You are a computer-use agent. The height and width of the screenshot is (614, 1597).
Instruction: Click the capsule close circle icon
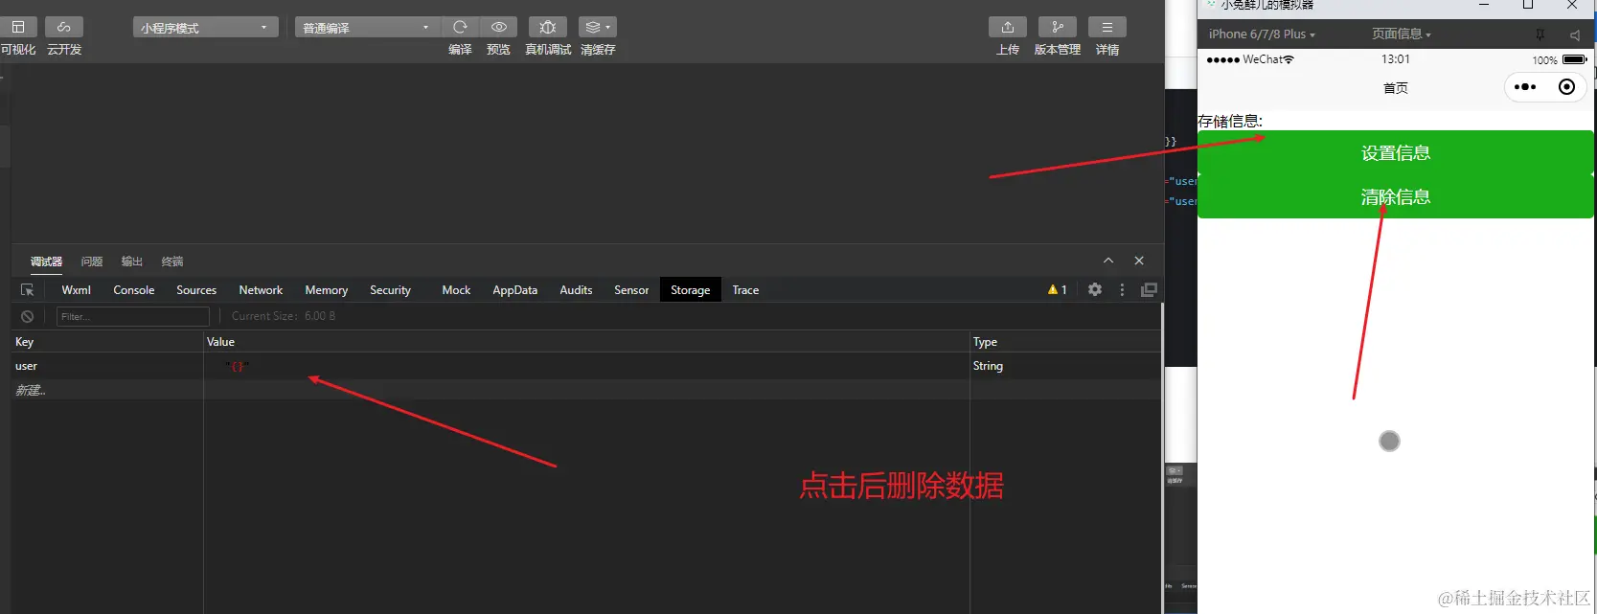pos(1567,87)
